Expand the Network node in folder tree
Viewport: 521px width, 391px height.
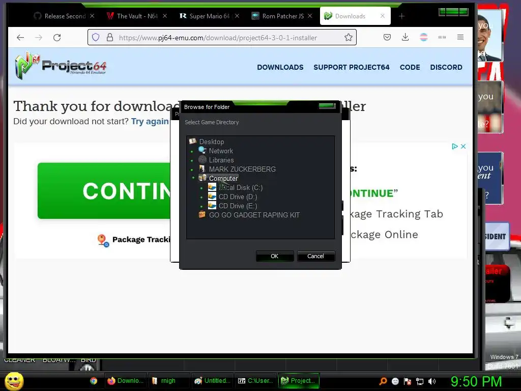click(x=192, y=151)
